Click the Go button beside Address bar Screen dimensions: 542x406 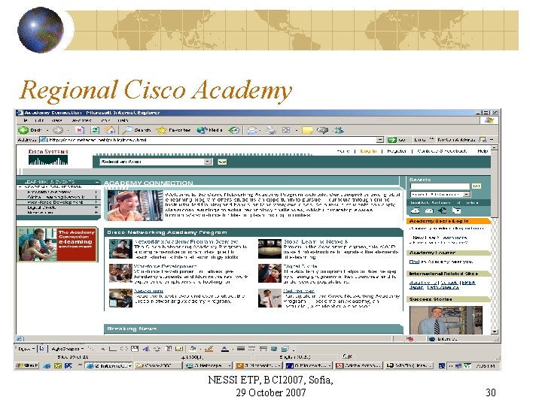coord(396,140)
